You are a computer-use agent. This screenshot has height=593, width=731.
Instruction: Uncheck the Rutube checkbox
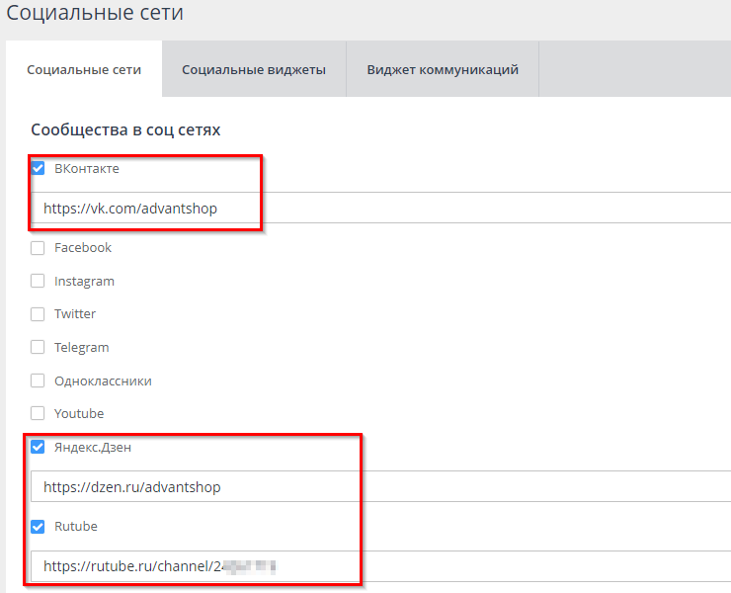coord(39,527)
